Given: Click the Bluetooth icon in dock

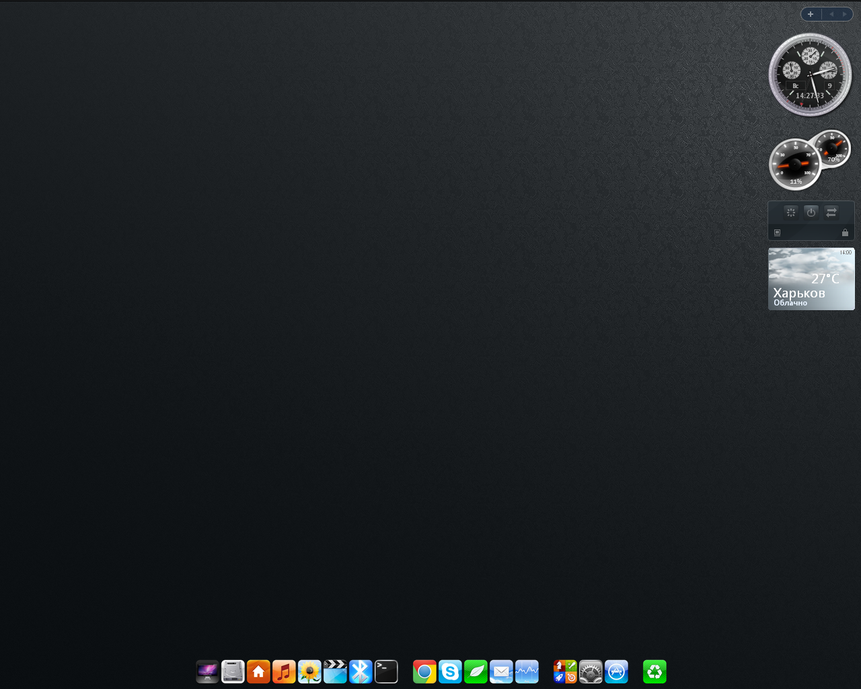Looking at the screenshot, I should (x=361, y=672).
